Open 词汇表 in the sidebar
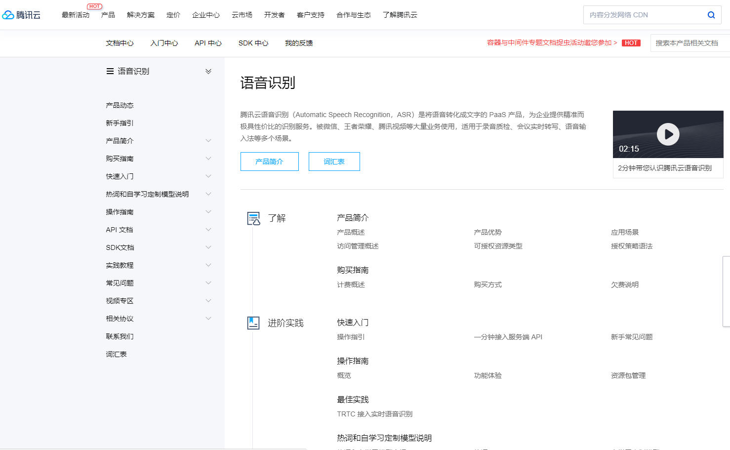 (116, 354)
